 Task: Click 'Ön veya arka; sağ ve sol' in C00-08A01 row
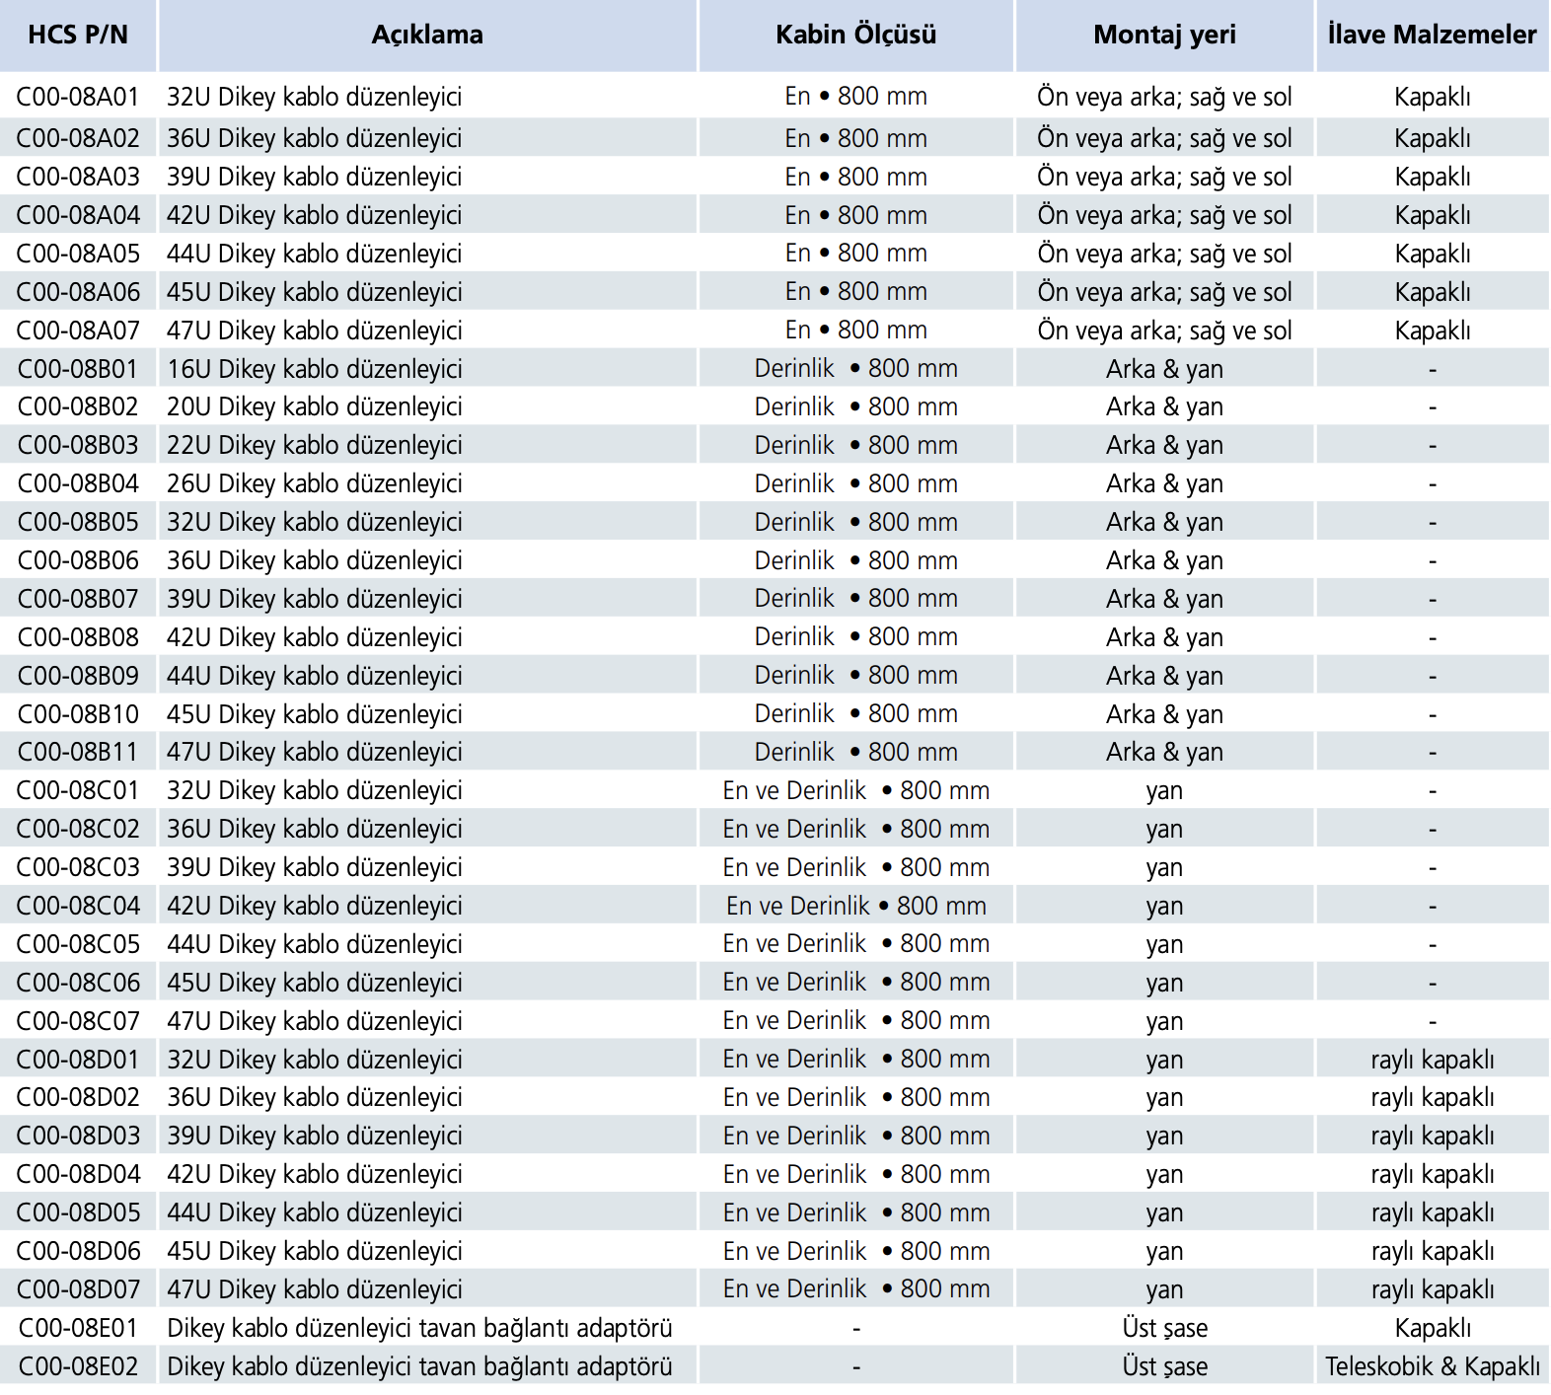1164,98
